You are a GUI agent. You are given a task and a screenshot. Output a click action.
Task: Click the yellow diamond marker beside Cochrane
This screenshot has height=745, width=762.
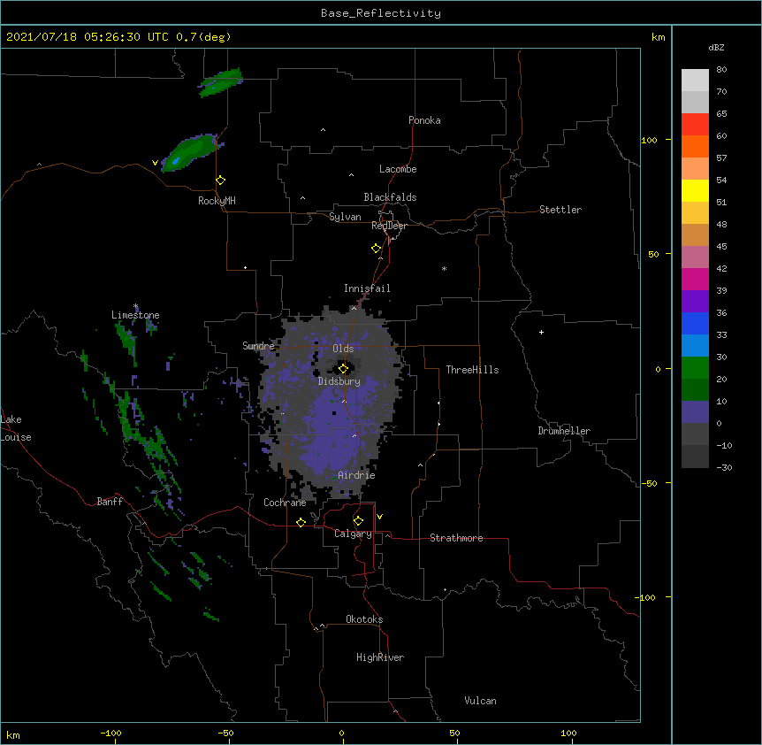click(301, 522)
